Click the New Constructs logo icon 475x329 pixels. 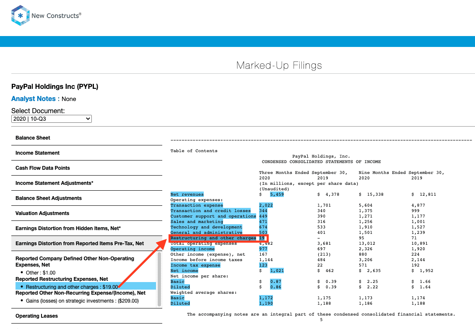[x=20, y=16]
